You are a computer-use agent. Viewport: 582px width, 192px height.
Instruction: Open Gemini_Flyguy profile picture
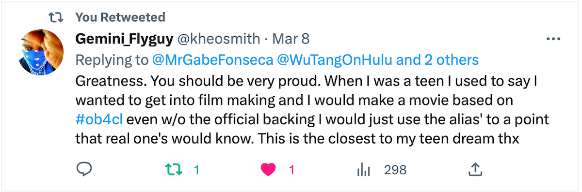pos(41,52)
